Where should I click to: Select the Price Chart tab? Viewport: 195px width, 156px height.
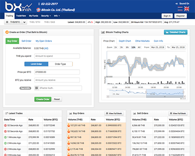click(x=109, y=41)
